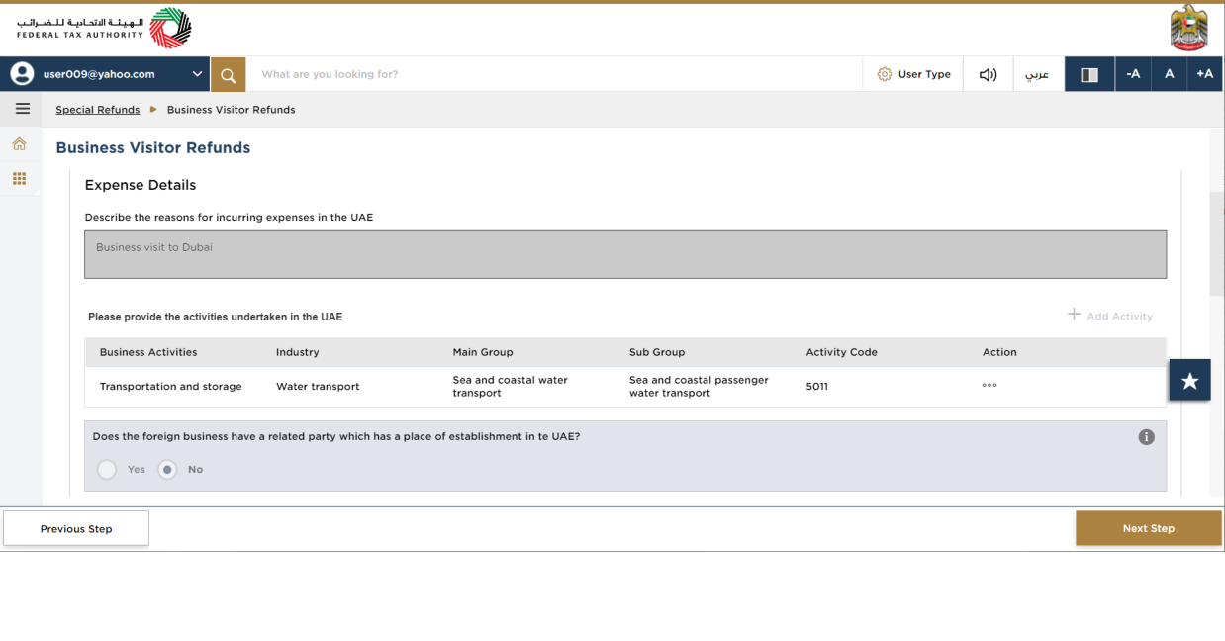Click the search magnifier icon

[x=228, y=74]
